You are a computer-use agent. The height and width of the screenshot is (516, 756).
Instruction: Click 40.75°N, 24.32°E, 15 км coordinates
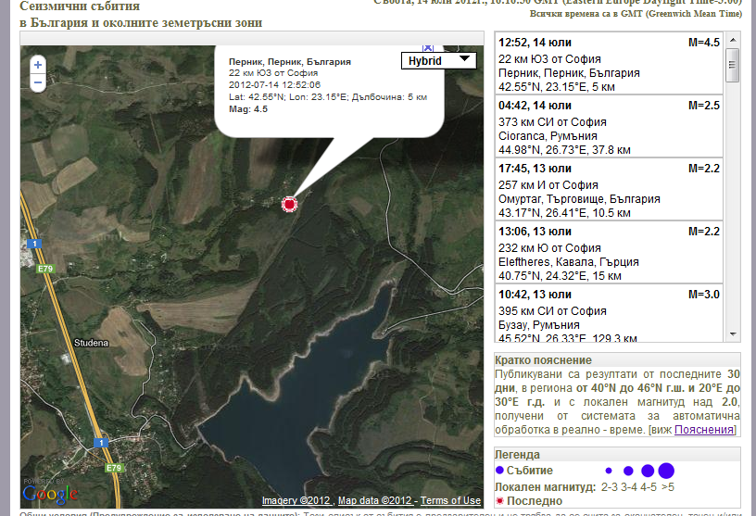(560, 276)
